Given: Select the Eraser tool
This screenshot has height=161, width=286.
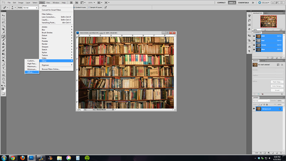Looking at the screenshot, I should [4, 51].
